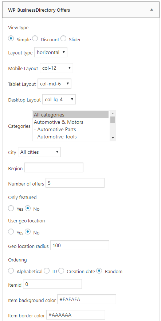Select No for User geo location

(28, 232)
